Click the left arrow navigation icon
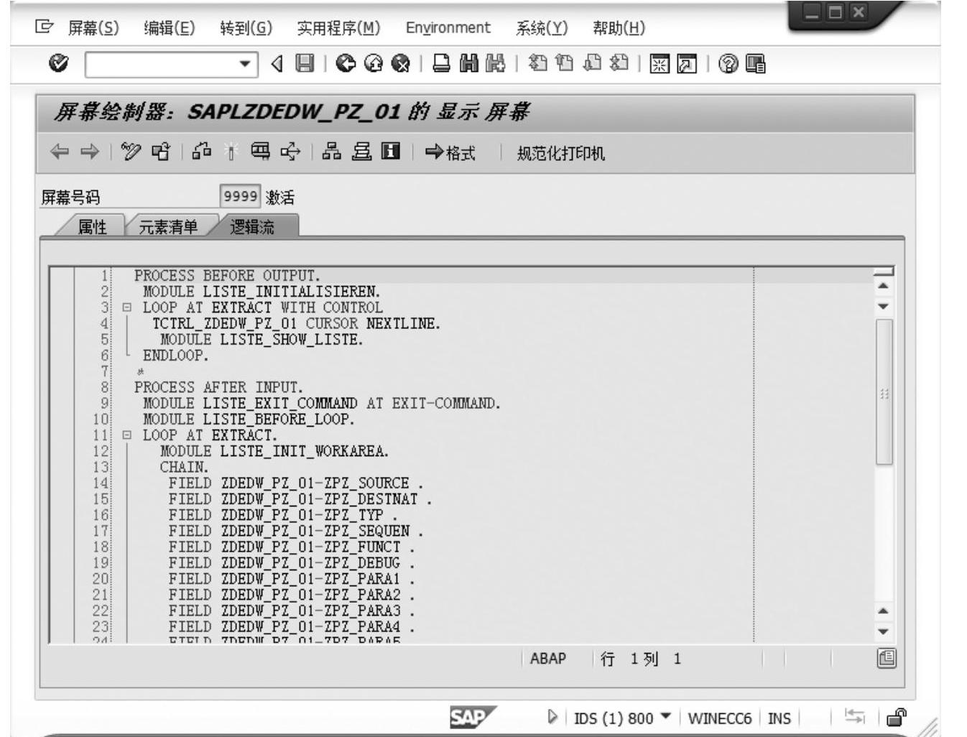The image size is (967, 737). pos(60,152)
